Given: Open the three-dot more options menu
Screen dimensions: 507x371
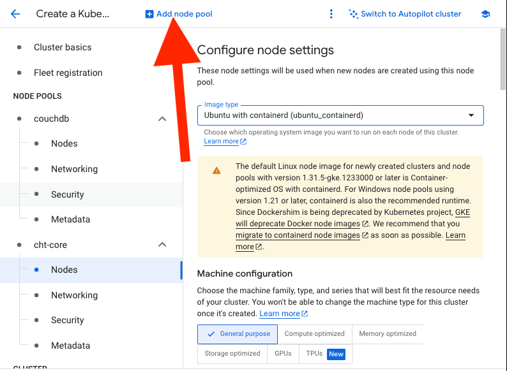Looking at the screenshot, I should 331,14.
